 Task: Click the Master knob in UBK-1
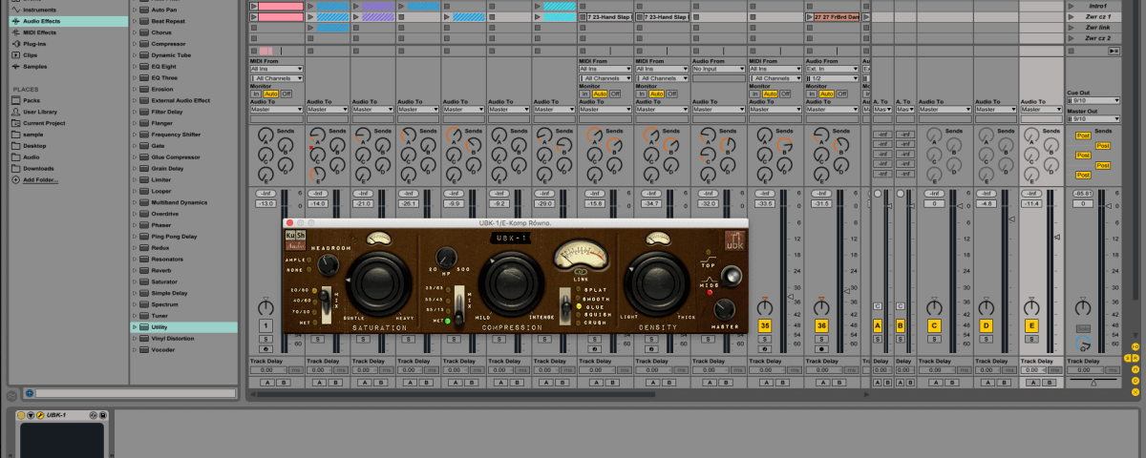[x=724, y=308]
